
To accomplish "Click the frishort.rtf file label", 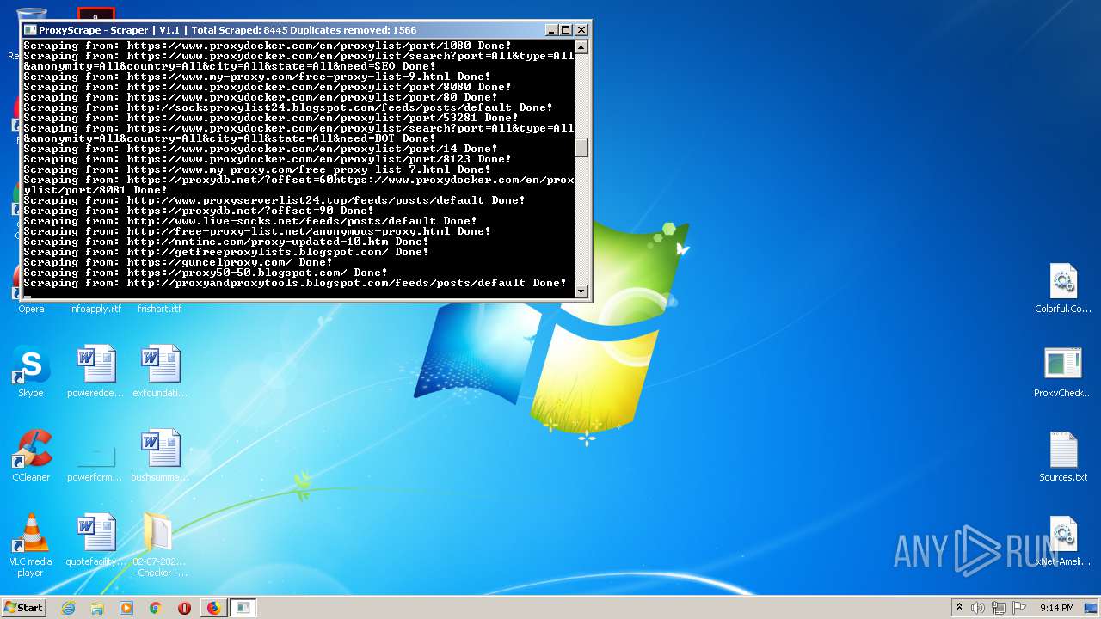I will pyautogui.click(x=160, y=309).
